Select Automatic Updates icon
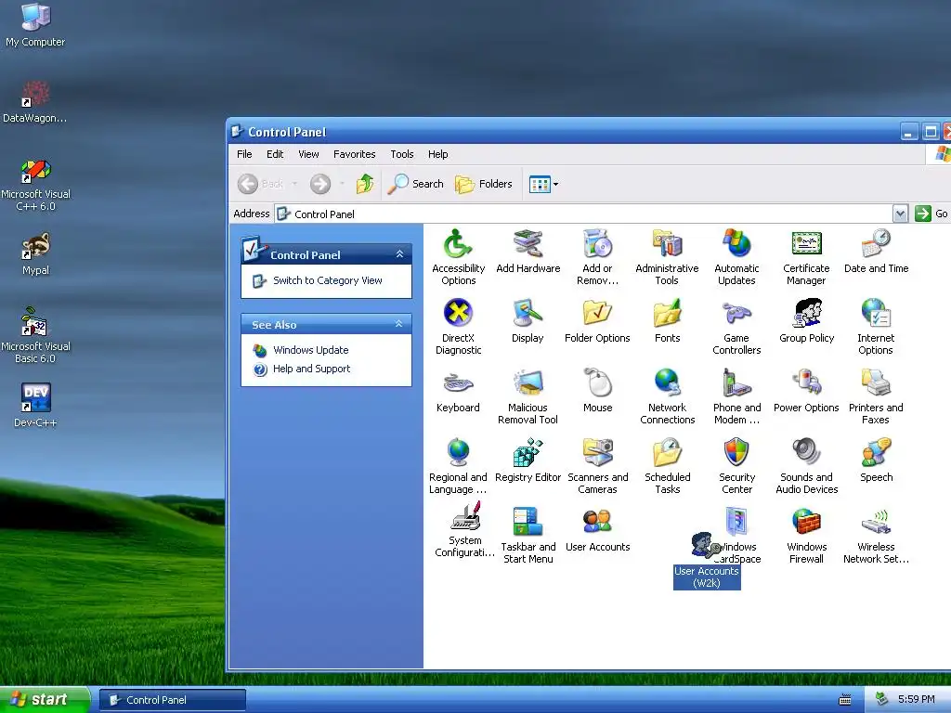 (x=736, y=257)
